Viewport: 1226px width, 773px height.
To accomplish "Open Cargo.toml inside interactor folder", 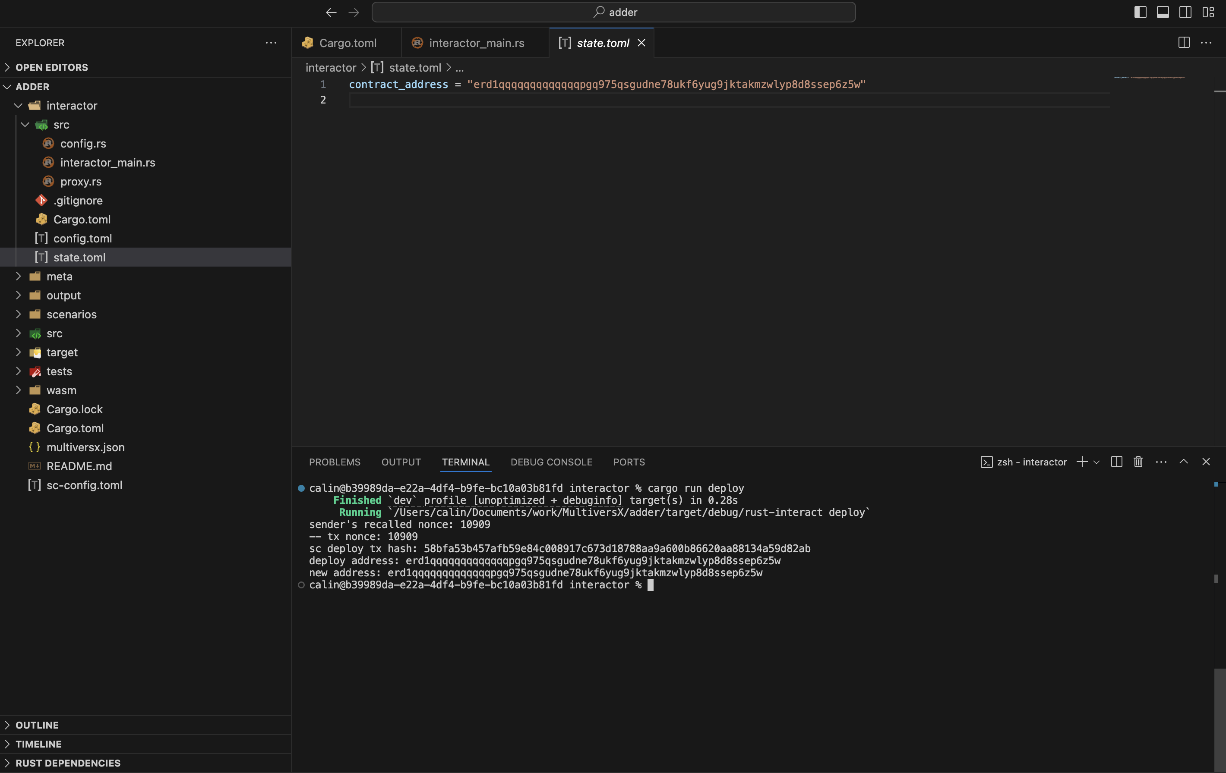I will [145, 219].
